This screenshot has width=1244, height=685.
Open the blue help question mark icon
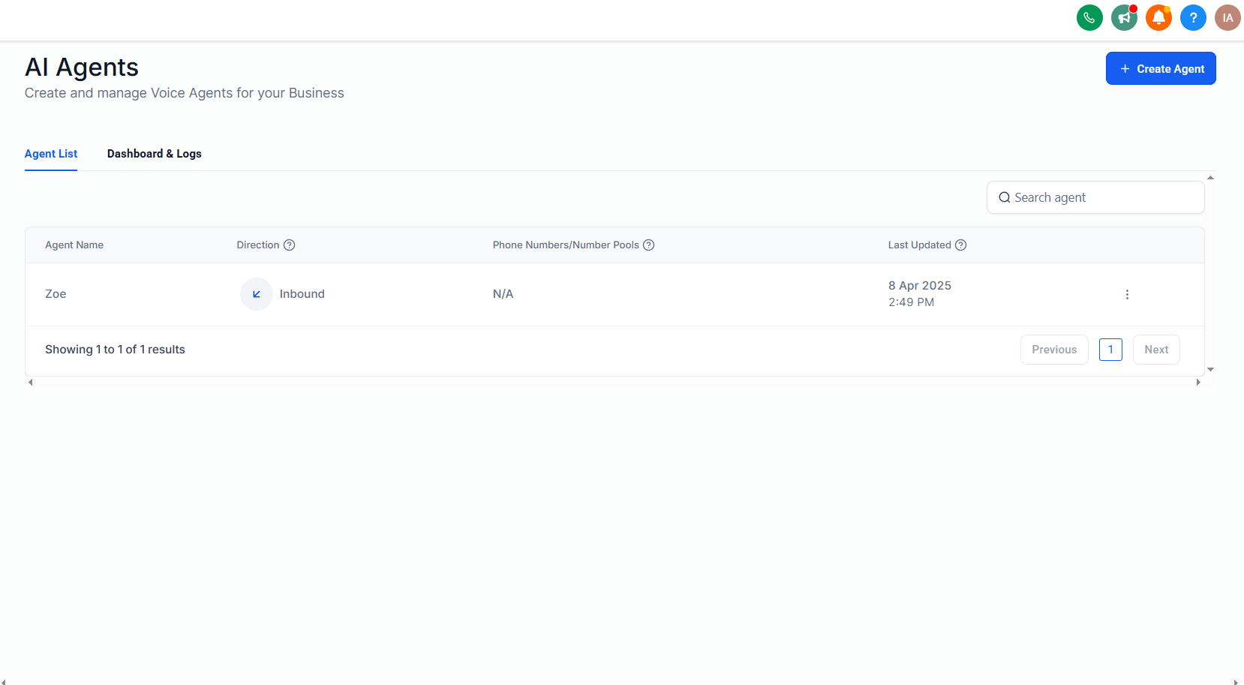(1193, 17)
